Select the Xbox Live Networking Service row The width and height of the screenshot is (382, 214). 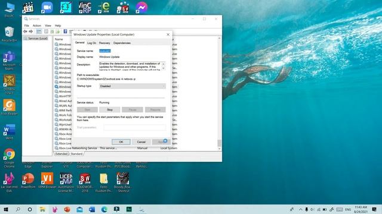(116, 148)
